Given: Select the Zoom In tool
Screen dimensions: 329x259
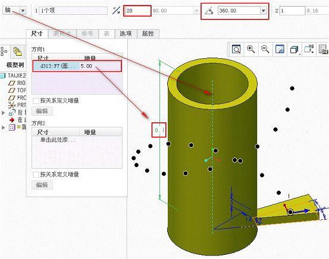Looking at the screenshot, I should (250, 49).
